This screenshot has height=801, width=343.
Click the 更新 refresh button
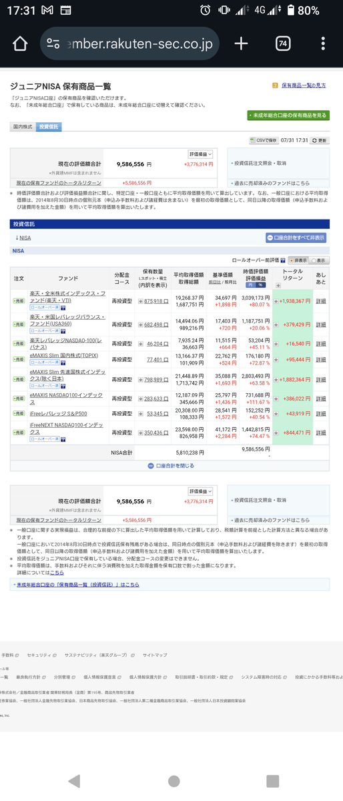pos(319,141)
